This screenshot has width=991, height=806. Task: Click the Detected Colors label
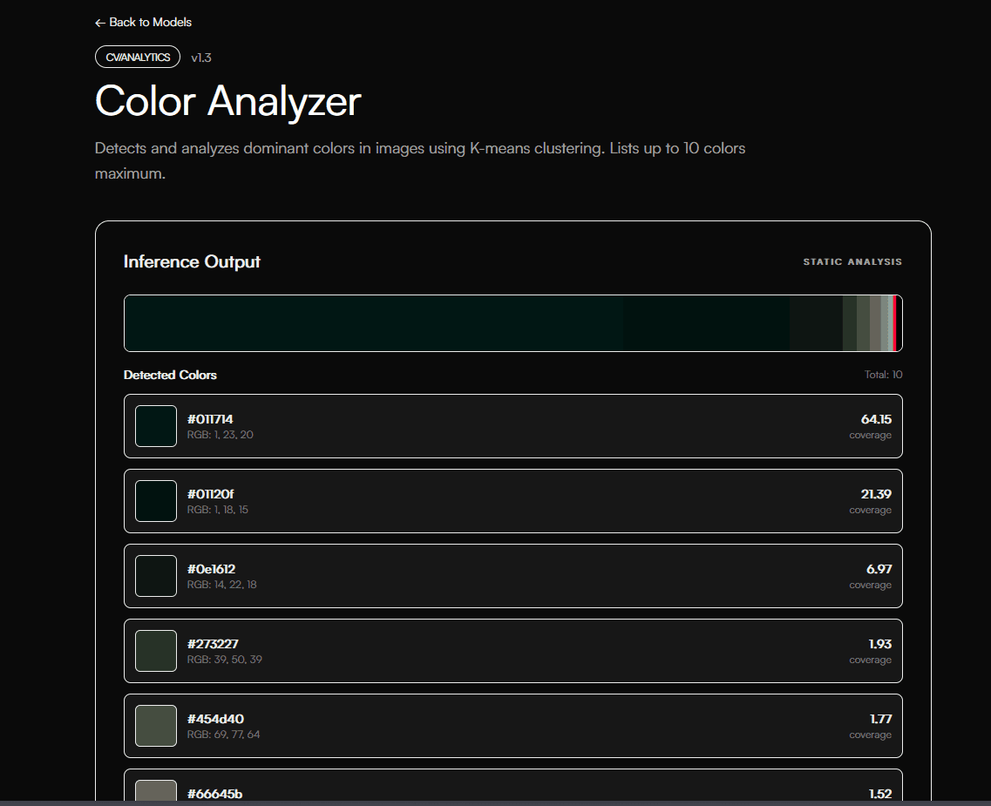170,375
